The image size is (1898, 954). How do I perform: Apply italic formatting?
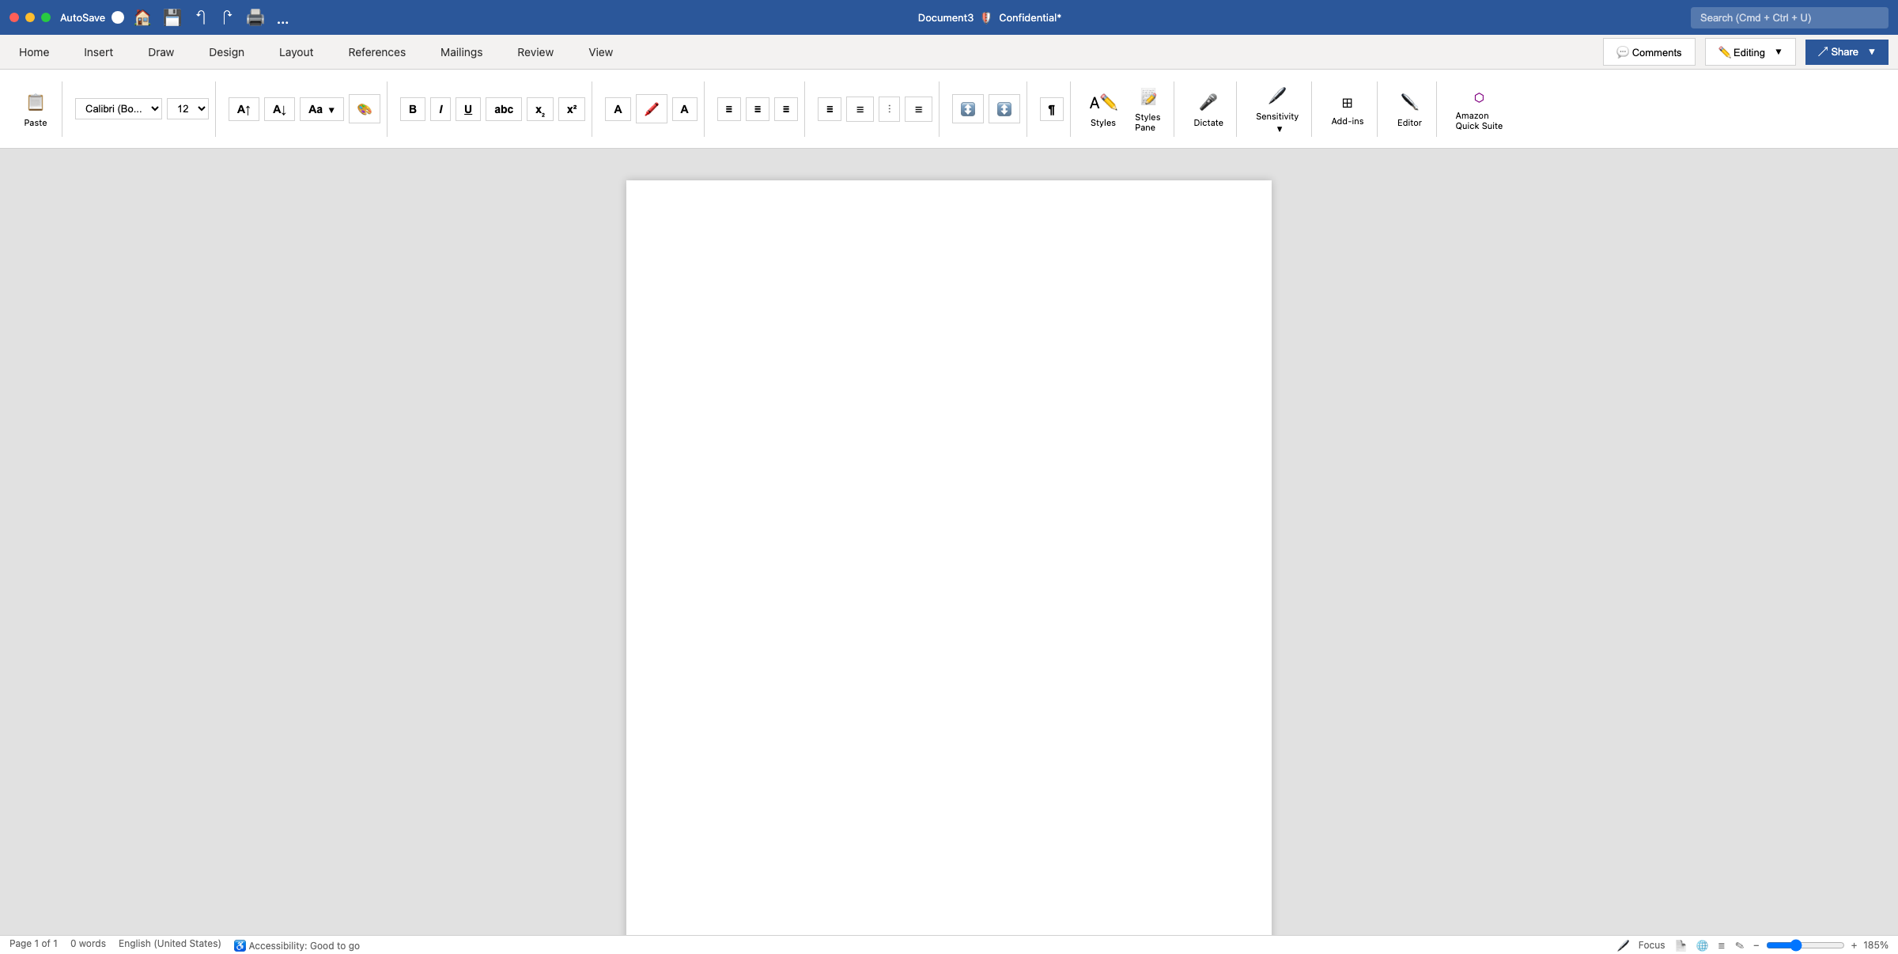coord(440,109)
